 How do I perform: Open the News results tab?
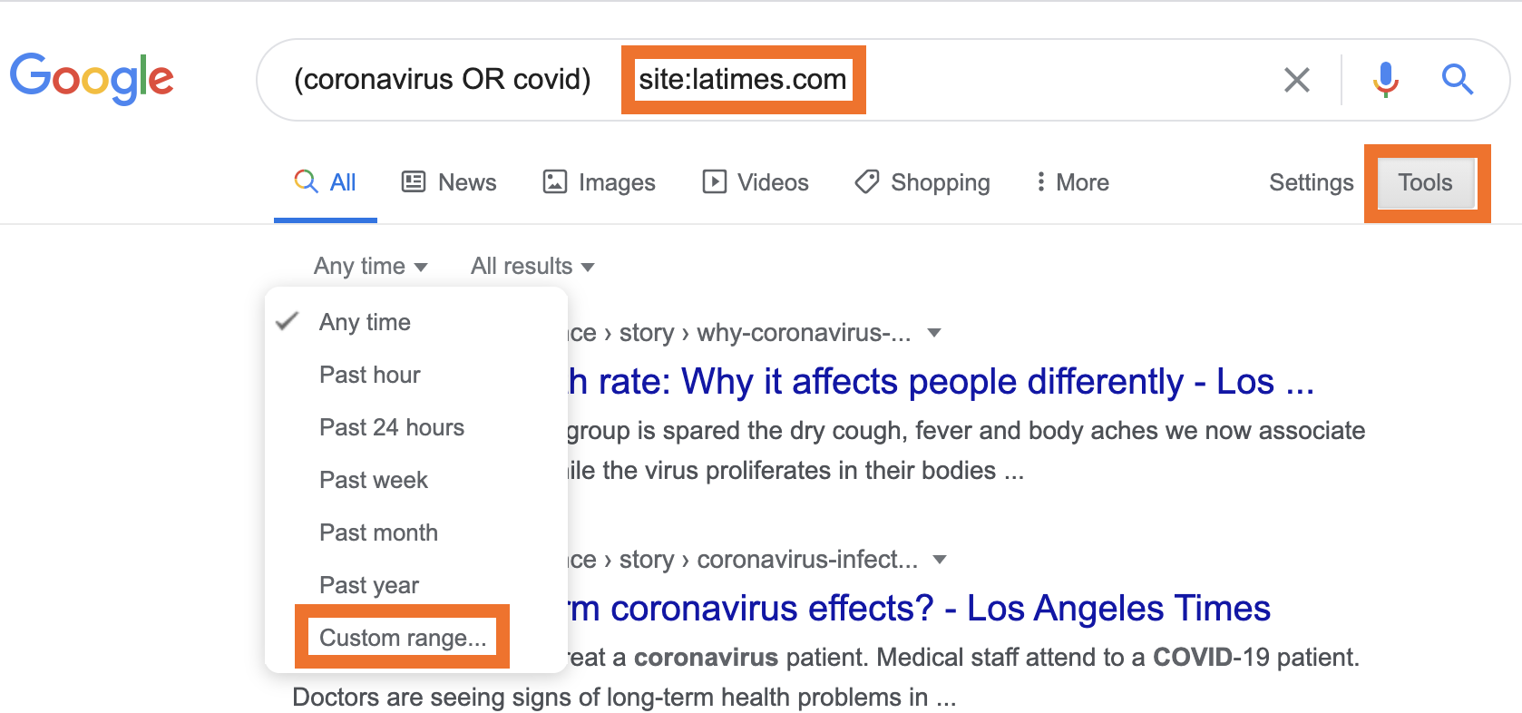click(449, 182)
